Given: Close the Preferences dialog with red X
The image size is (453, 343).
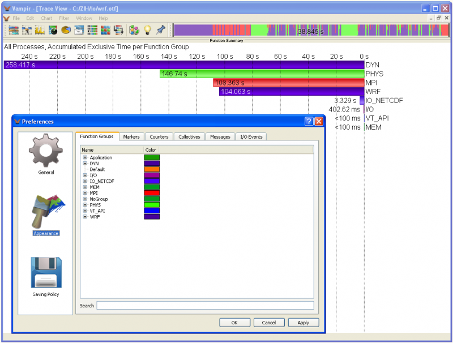Looking at the screenshot, I should pyautogui.click(x=319, y=121).
